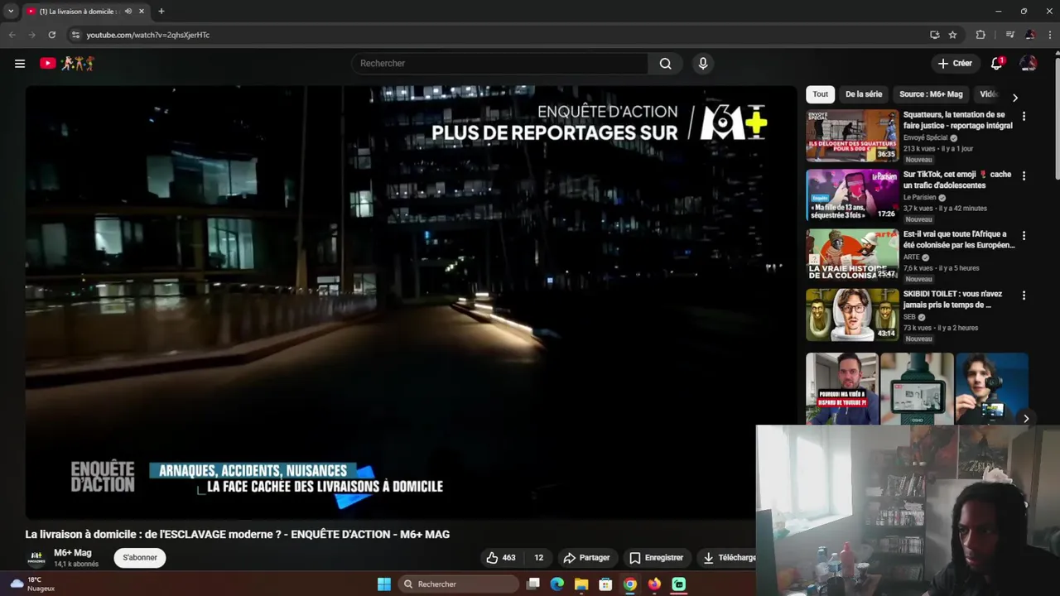Dislike the video showing 12
The width and height of the screenshot is (1060, 596).
[x=537, y=558]
